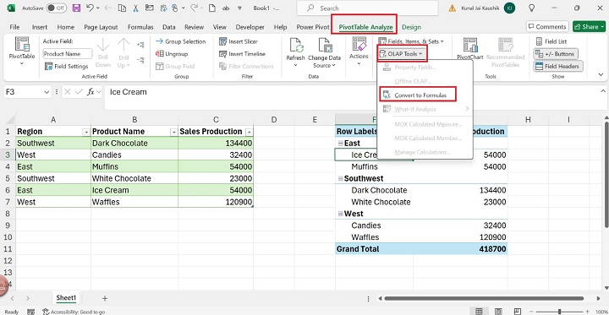Click the Normal view icon in status bar
This screenshot has height=315, width=609.
(479, 311)
